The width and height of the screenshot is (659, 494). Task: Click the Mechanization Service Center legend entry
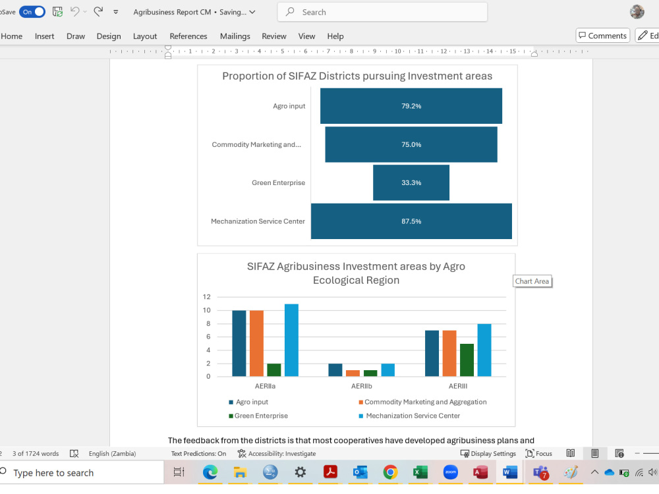pyautogui.click(x=409, y=416)
